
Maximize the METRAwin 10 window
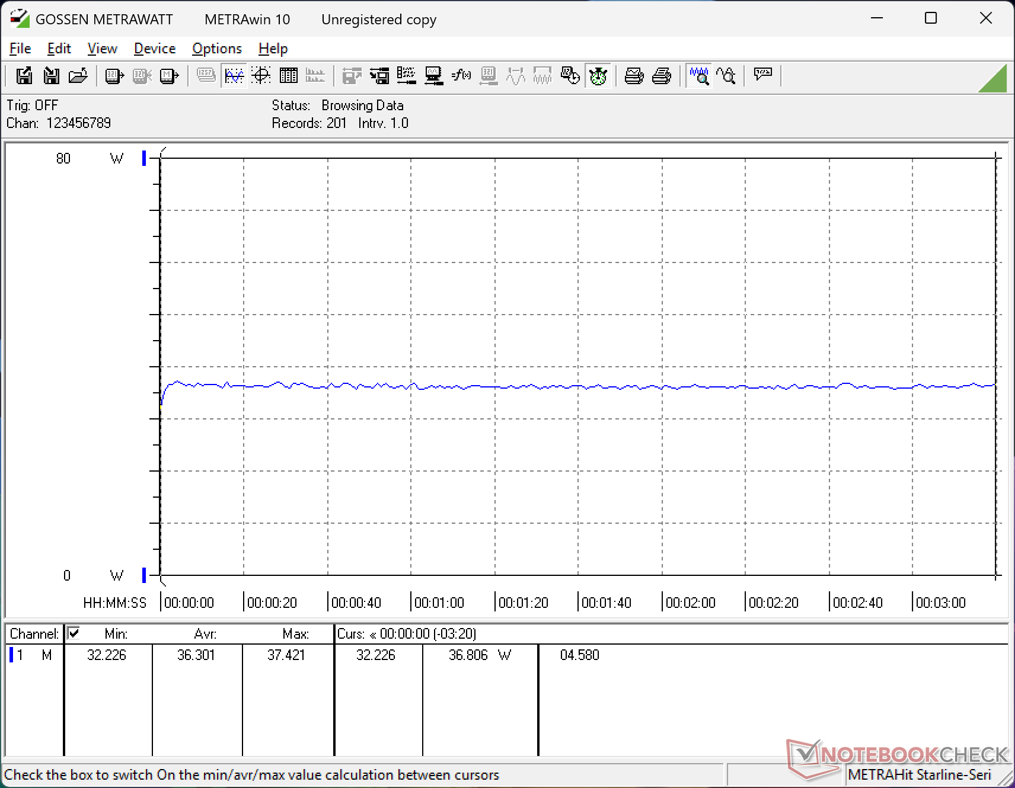[931, 18]
